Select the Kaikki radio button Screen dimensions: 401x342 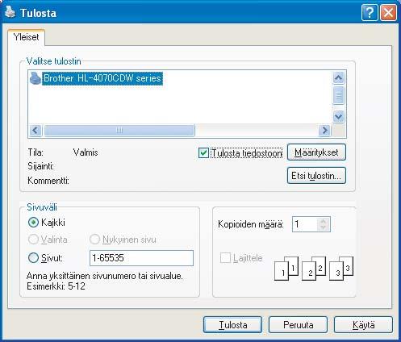[33, 223]
